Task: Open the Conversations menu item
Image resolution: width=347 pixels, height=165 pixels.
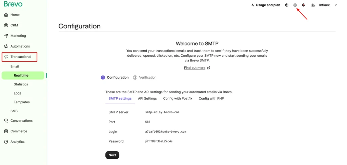Action: coord(21,121)
